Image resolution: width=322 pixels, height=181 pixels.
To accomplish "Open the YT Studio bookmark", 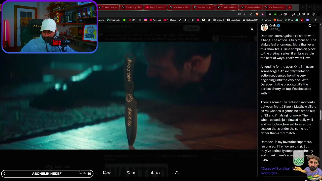I will (170, 20).
